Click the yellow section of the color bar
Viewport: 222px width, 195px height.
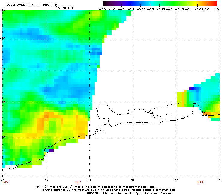196,4
